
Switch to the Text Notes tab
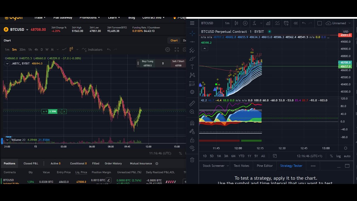click(x=242, y=166)
